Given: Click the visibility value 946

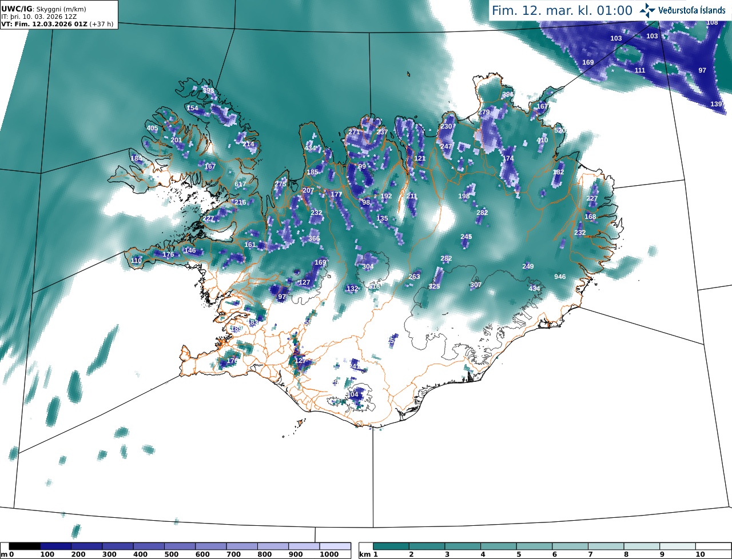Looking at the screenshot, I should (560, 277).
